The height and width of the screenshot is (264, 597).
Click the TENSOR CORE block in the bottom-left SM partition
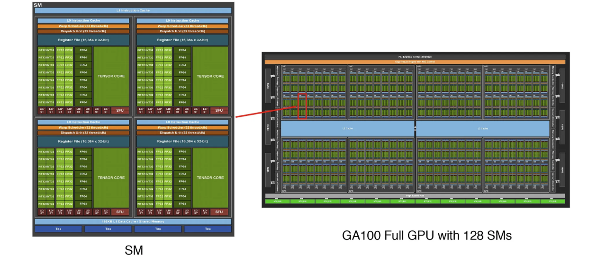point(111,178)
